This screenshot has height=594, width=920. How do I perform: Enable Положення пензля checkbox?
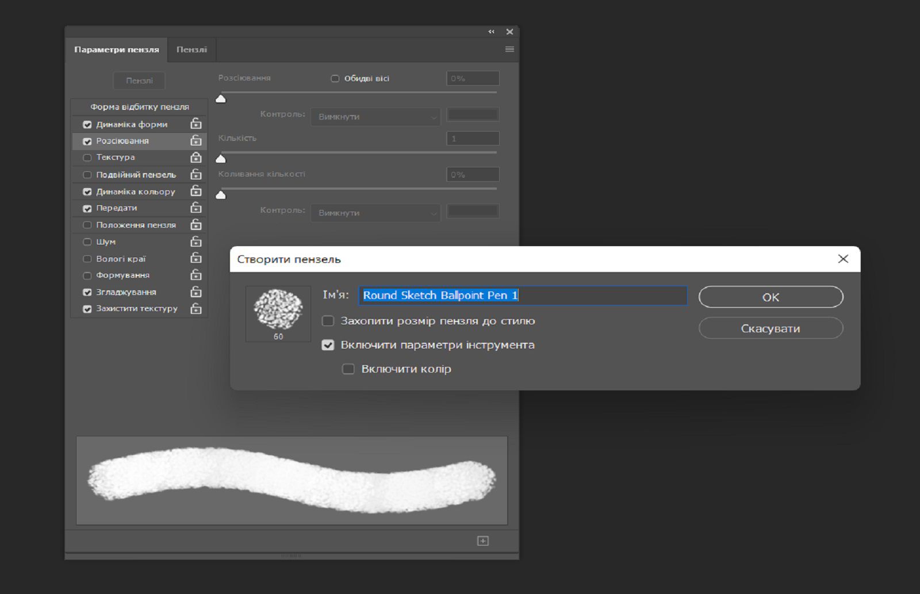coord(87,225)
